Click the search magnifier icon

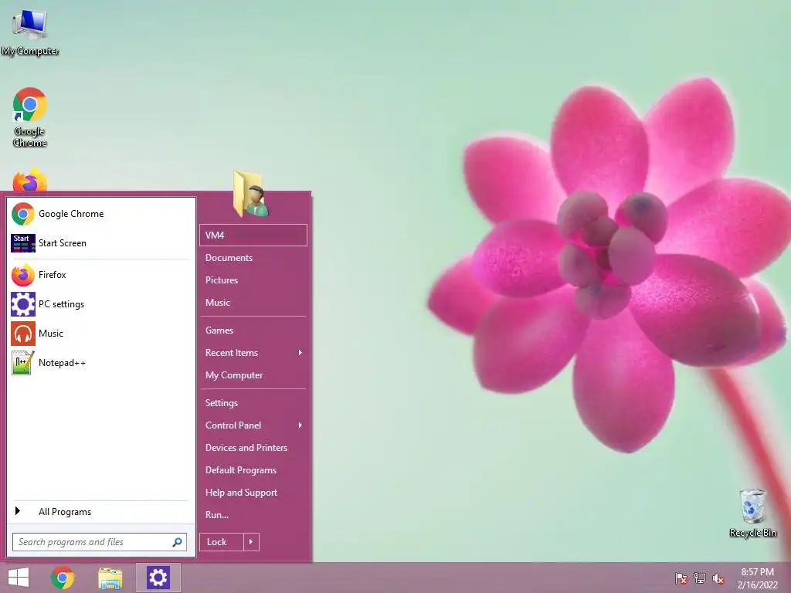pos(177,542)
